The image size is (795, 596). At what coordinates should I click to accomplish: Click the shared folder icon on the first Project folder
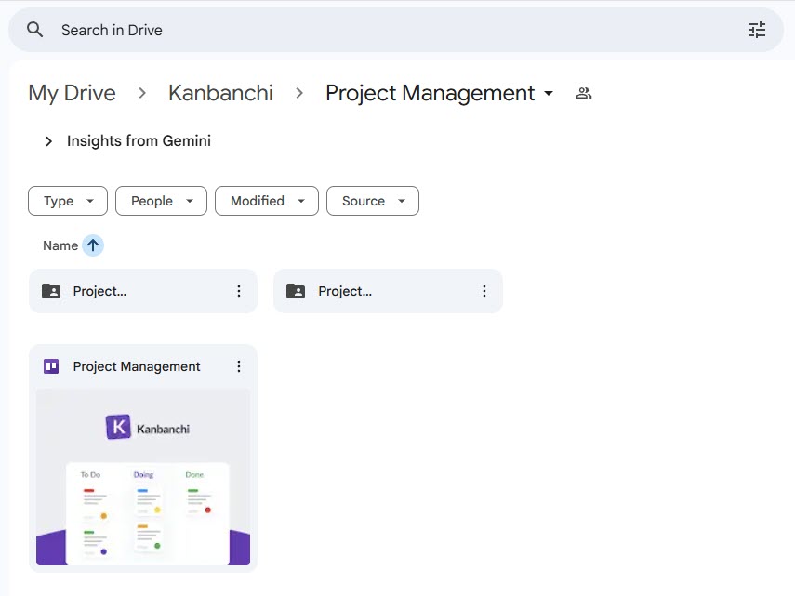[x=49, y=290]
